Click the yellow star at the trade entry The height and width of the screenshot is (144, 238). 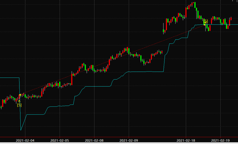tap(20, 95)
